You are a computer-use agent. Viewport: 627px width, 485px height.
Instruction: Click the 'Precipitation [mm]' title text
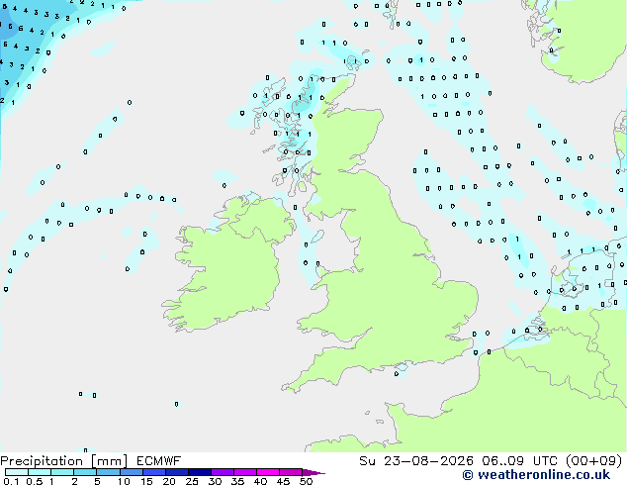tap(63, 461)
